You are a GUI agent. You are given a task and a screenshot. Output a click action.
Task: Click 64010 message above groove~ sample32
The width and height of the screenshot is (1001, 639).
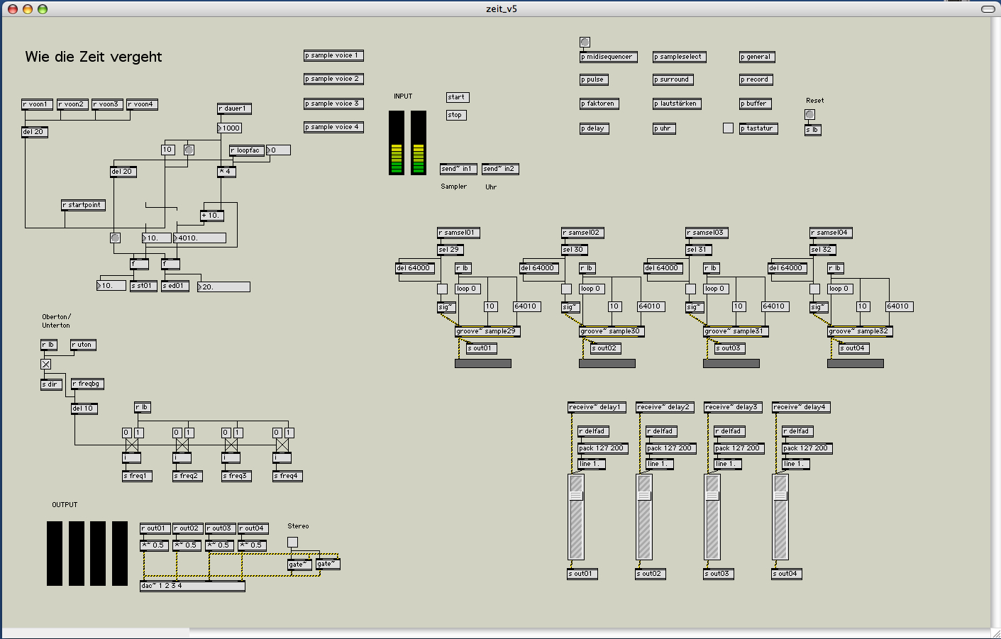click(899, 306)
